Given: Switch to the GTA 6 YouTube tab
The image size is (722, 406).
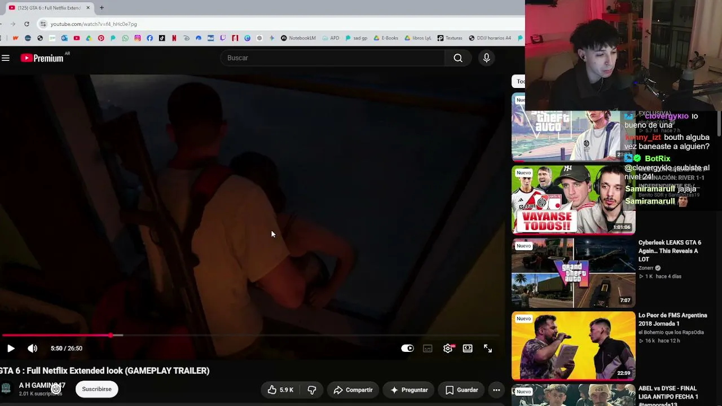Looking at the screenshot, I should pyautogui.click(x=49, y=8).
